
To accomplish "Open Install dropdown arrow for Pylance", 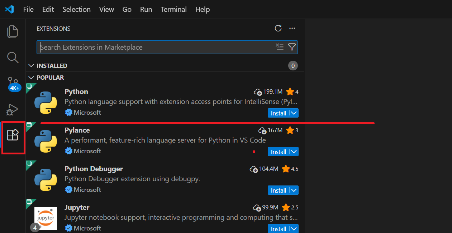I will (x=294, y=152).
